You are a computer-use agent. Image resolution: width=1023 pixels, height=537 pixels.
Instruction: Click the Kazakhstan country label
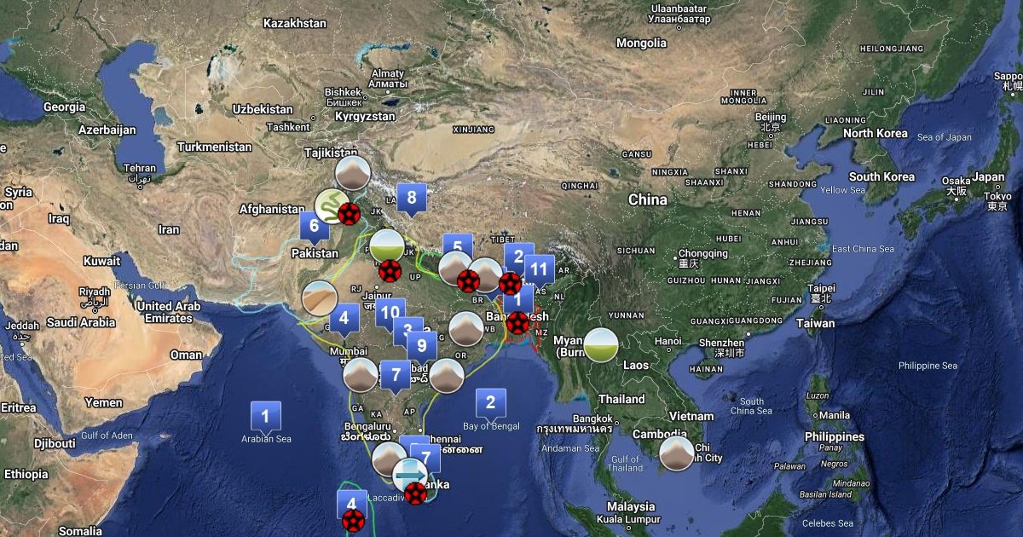pyautogui.click(x=295, y=23)
